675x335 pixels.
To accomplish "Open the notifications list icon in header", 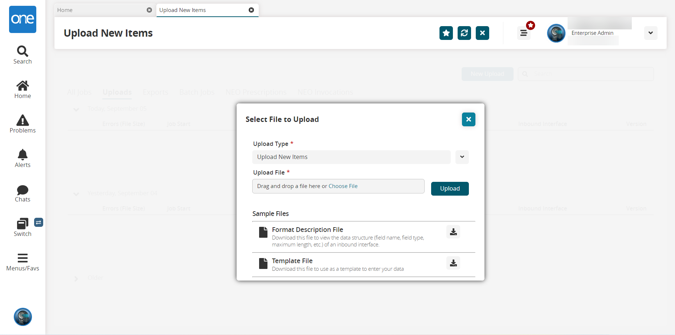I will [x=524, y=33].
